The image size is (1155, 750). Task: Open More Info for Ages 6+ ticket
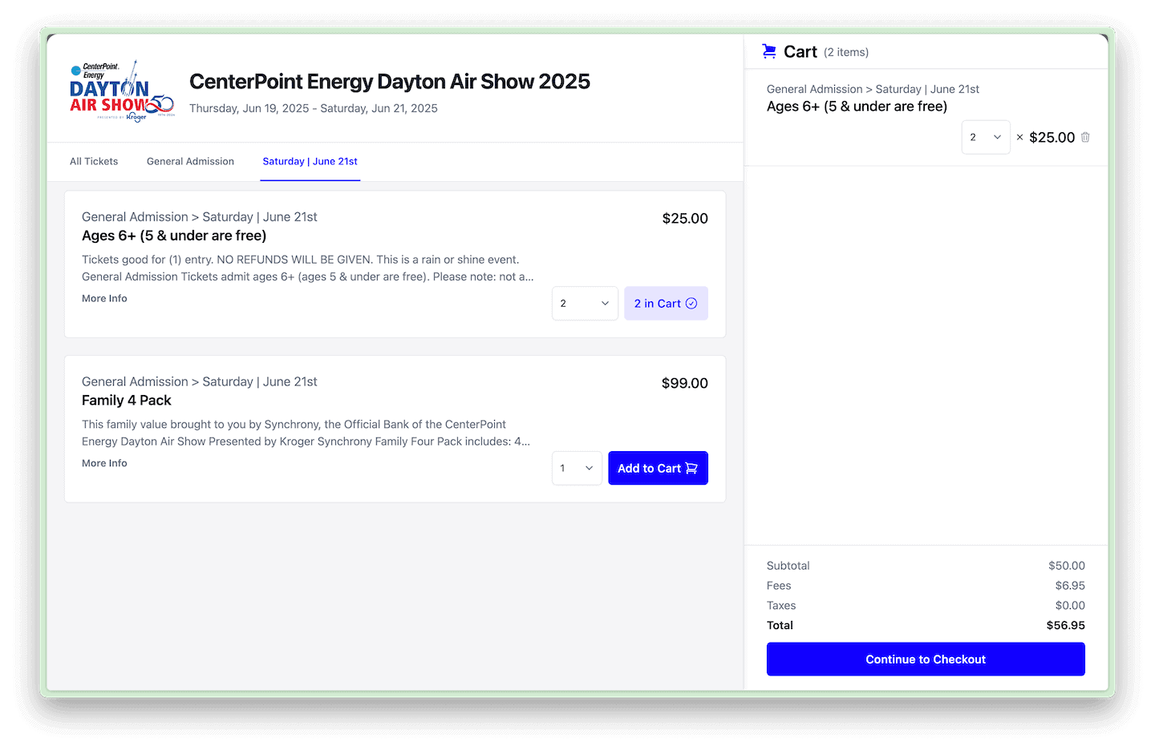click(104, 299)
